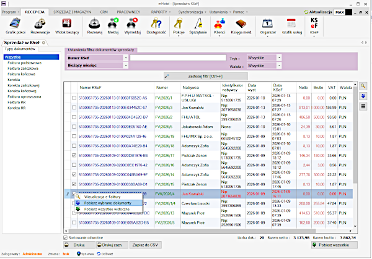Image resolution: width=372 pixels, height=259 pixels.
Task: Click the Rezerwacje toolbar icon
Action: point(40,24)
